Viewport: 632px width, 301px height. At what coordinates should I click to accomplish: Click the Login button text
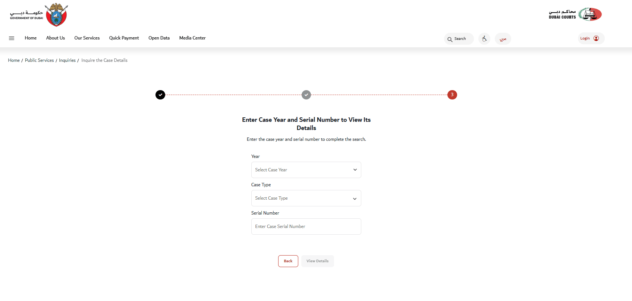585,38
